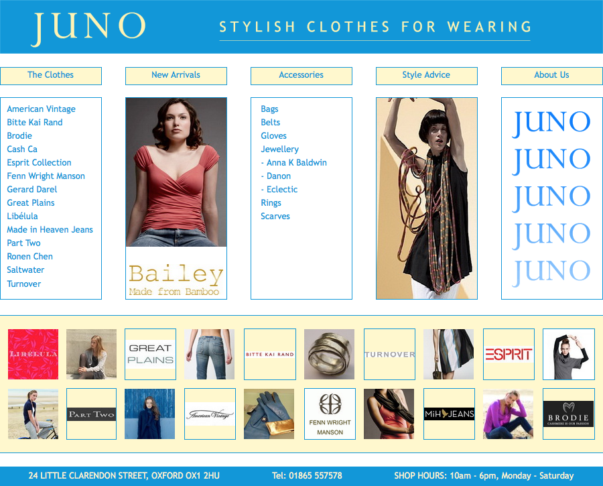Open the Great Plains logo tile
Image resolution: width=603 pixels, height=486 pixels.
coord(150,354)
